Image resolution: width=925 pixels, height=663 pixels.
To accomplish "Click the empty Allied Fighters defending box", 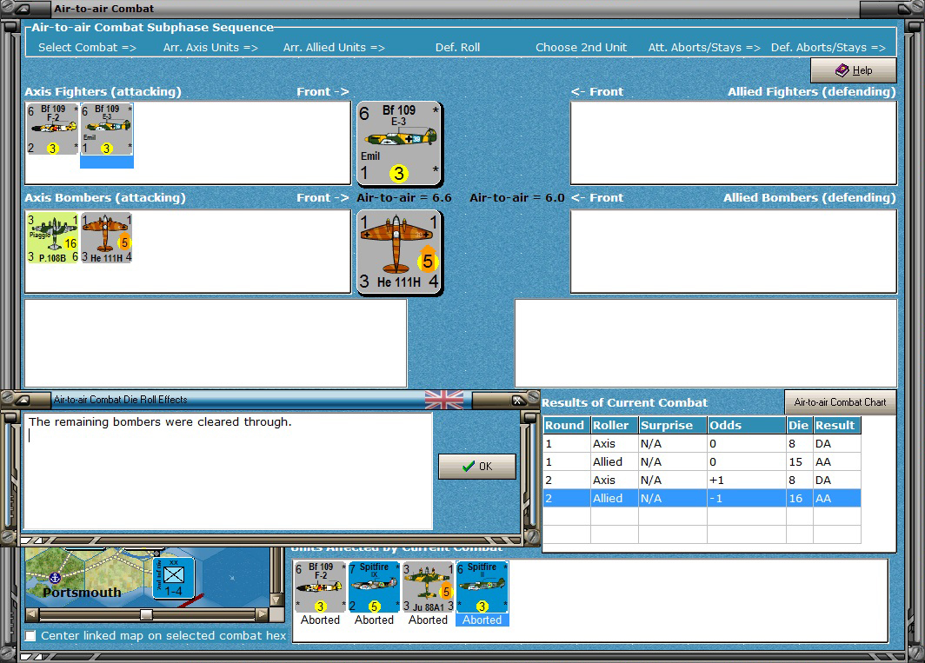I will tap(733, 143).
